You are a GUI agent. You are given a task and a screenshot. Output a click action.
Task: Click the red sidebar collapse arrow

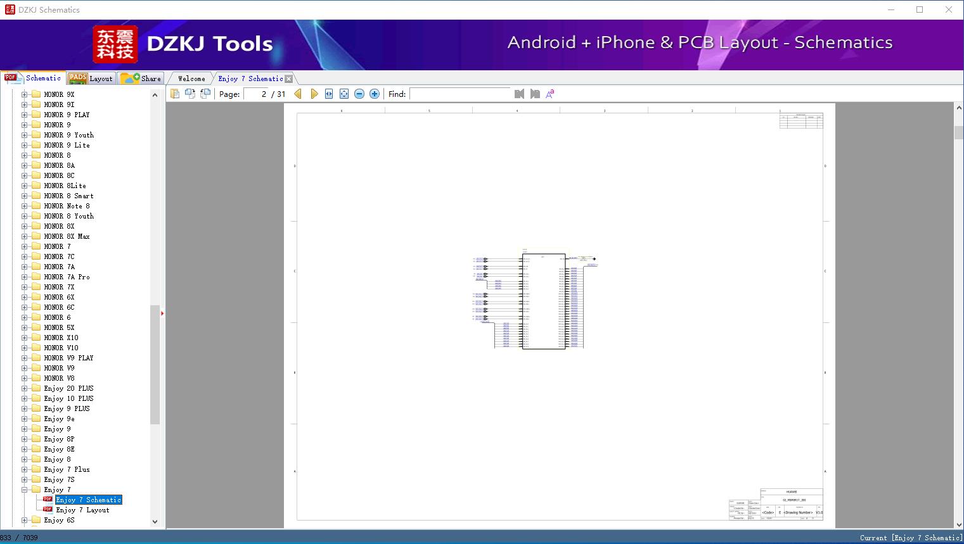[162, 313]
